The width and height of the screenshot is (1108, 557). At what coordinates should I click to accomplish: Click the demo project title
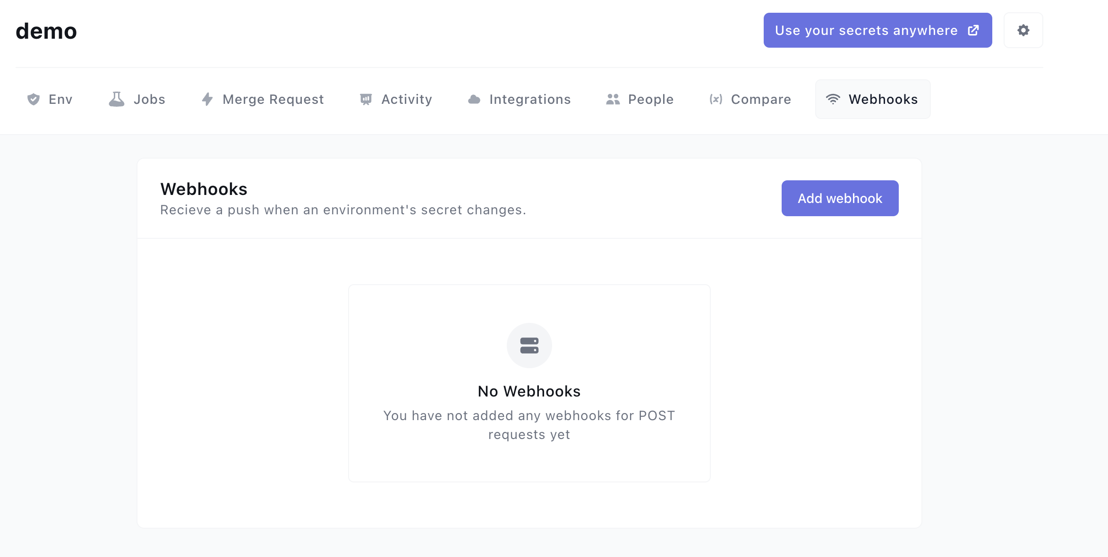[x=46, y=31]
